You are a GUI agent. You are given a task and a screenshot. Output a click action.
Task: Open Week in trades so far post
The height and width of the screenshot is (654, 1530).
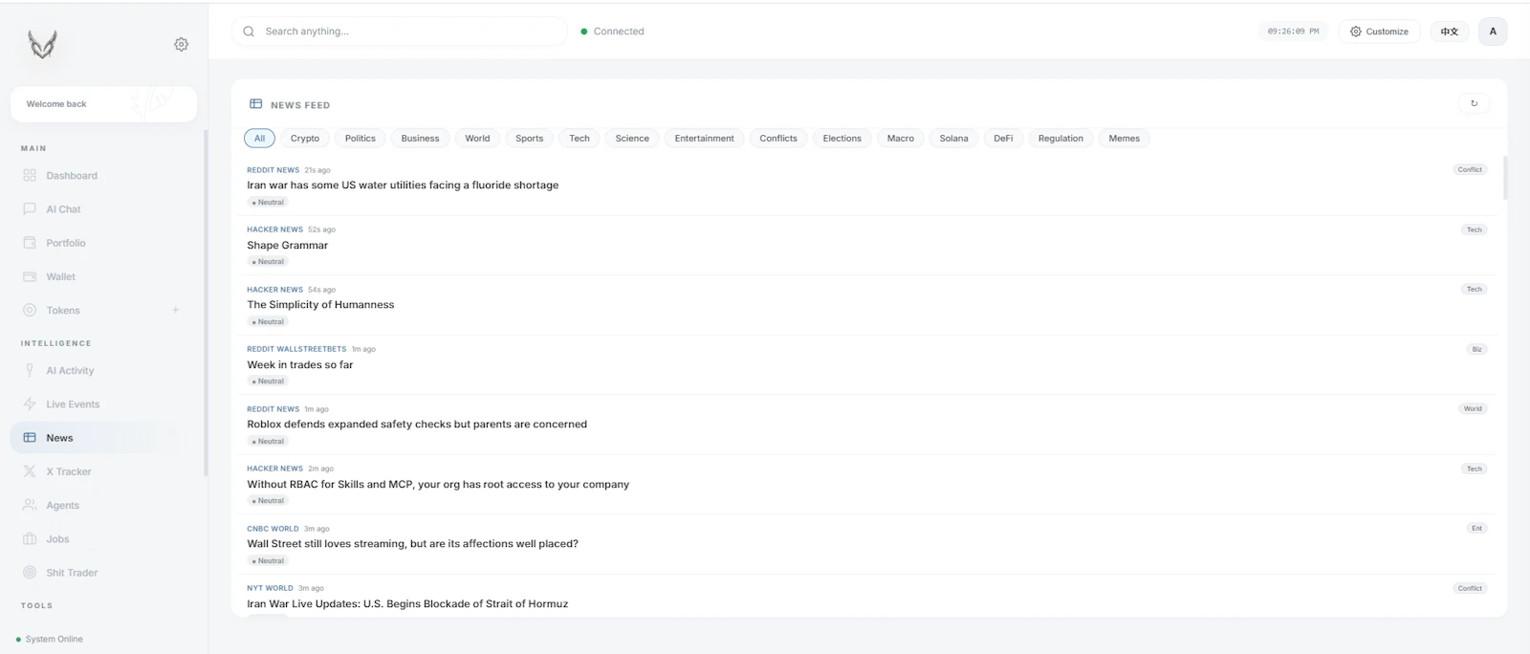pyautogui.click(x=299, y=365)
